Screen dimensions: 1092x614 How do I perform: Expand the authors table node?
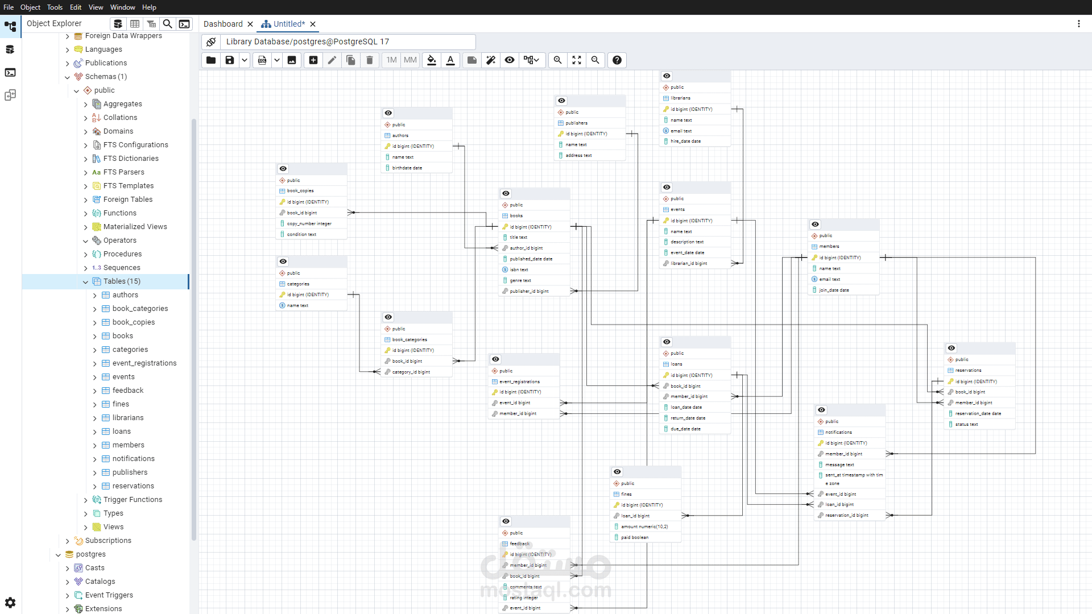pos(95,295)
